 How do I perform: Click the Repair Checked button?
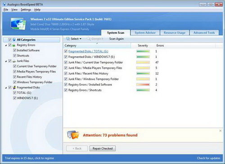(x=103, y=148)
